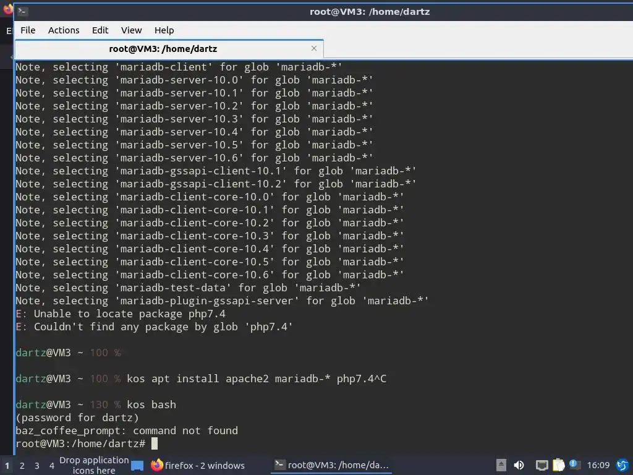Close the root@VM3 terminal tab
Image resolution: width=633 pixels, height=475 pixels.
click(313, 48)
